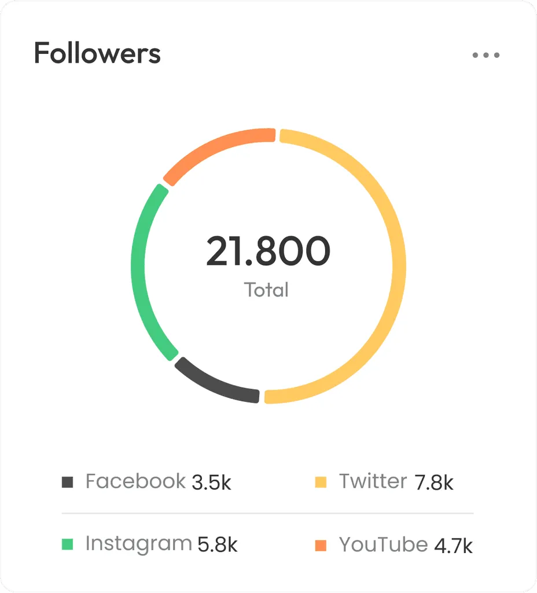Click the Total caption under the number
This screenshot has height=593, width=537.
(x=266, y=290)
